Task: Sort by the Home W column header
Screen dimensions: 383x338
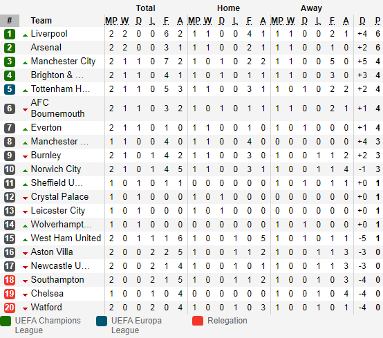Action: (207, 21)
